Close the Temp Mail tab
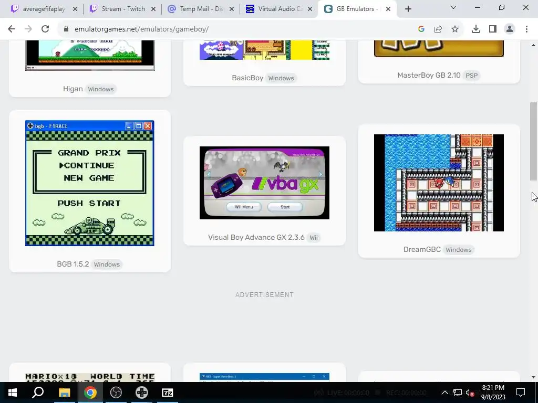Viewport: 538px width, 403px height. [232, 9]
